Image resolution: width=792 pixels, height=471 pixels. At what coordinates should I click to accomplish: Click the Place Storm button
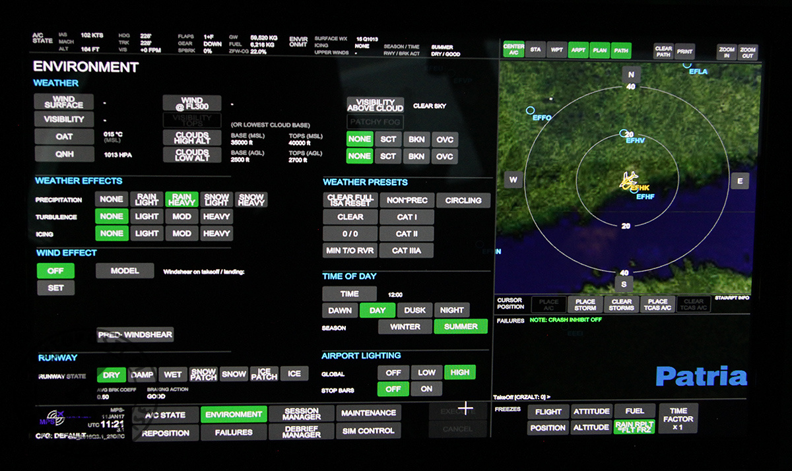[x=585, y=305]
